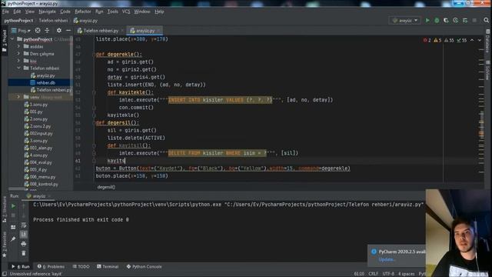This screenshot has width=492, height=277.
Task: Click the profiler icon in the top toolbar
Action: (455, 21)
